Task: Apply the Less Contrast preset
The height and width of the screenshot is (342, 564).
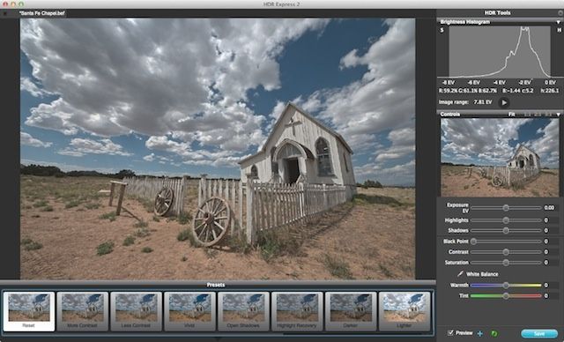Action: pyautogui.click(x=136, y=311)
